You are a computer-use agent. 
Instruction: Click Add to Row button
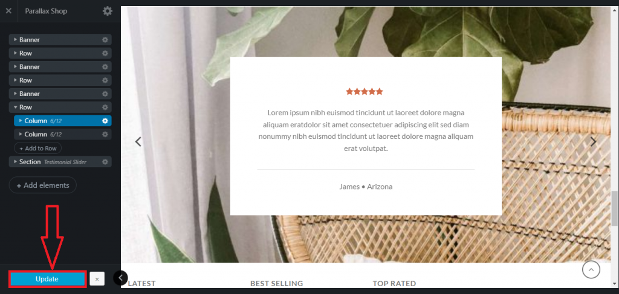38,149
